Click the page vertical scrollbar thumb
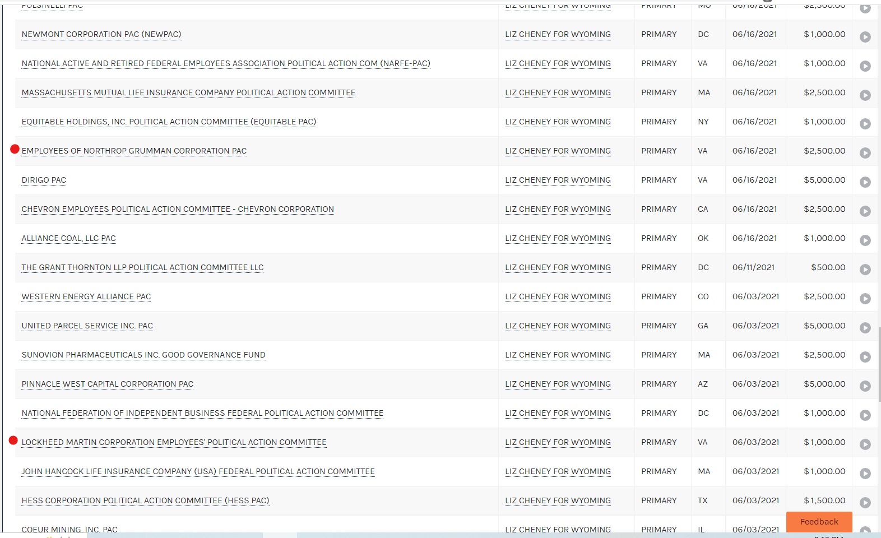This screenshot has width=881, height=538. (879, 364)
